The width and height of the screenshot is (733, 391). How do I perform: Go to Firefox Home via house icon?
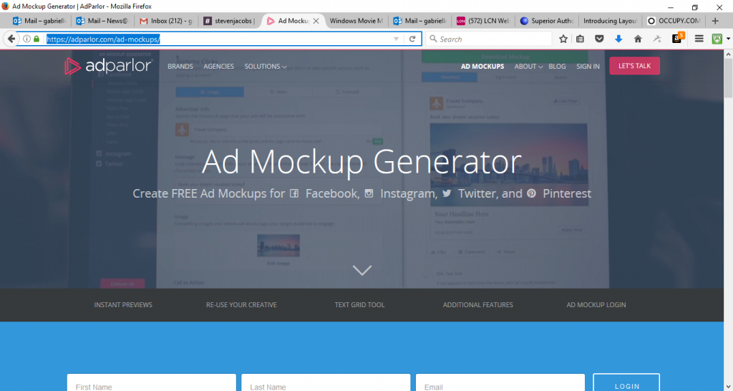638,39
